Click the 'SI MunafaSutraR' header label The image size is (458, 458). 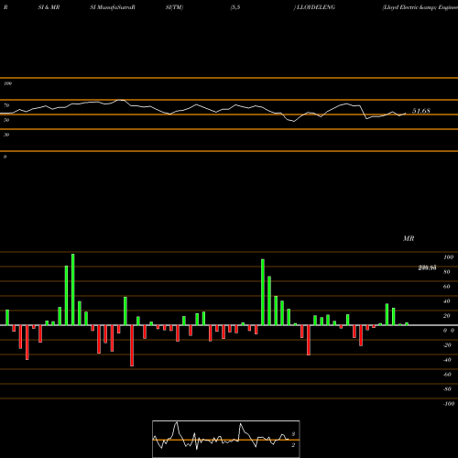click(x=113, y=7)
